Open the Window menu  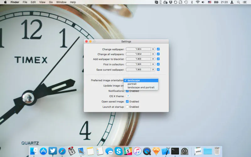click(x=61, y=2)
